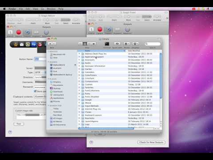
Task: Click the Test button
Action: (19, 124)
